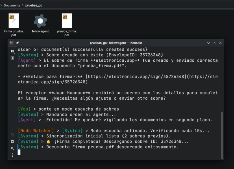Select the fellowagent executable gear icon
This screenshot has height=169, width=234.
click(x=40, y=21)
